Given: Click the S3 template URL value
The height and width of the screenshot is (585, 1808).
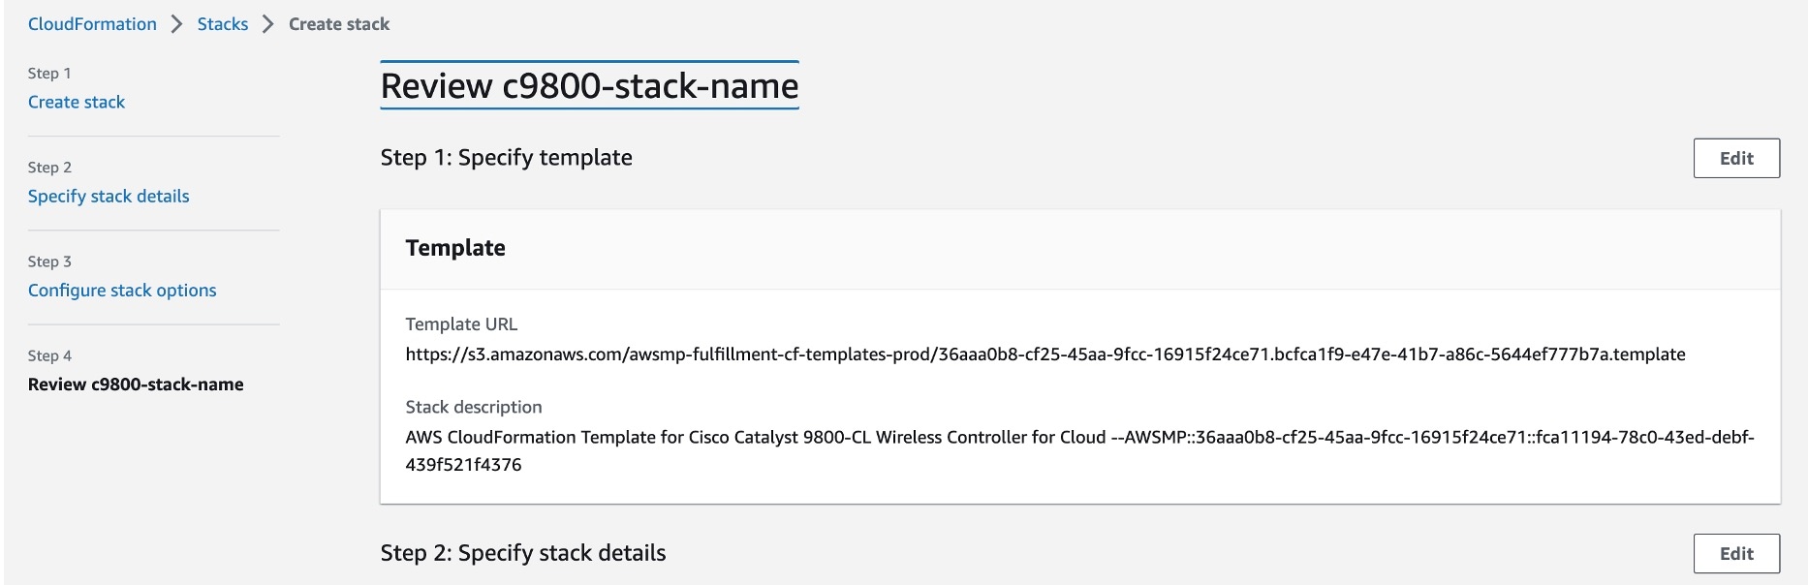Looking at the screenshot, I should 1044,354.
